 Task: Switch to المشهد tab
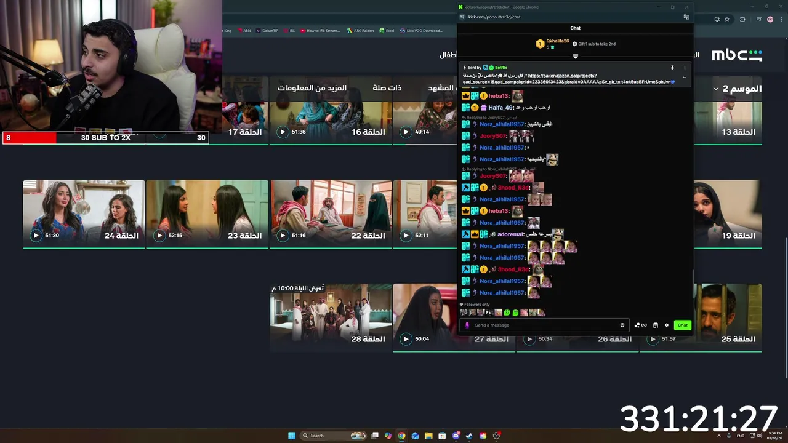click(440, 88)
